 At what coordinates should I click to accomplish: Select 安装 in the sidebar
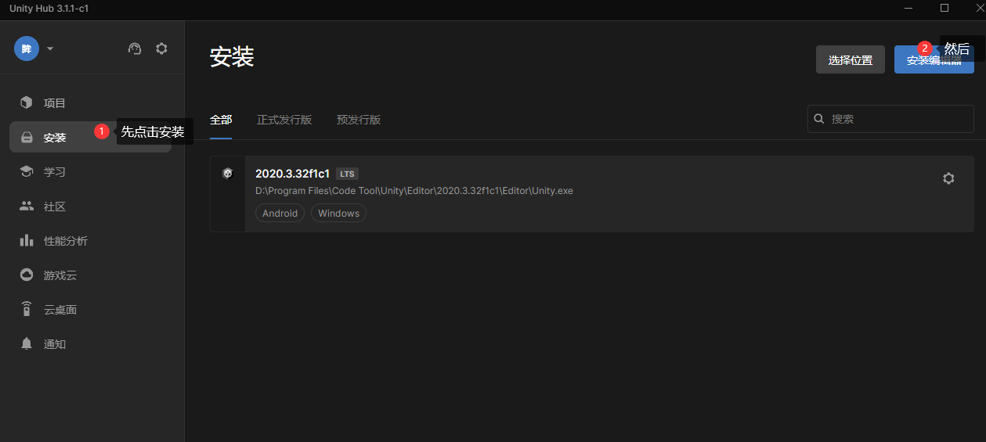tap(90, 137)
